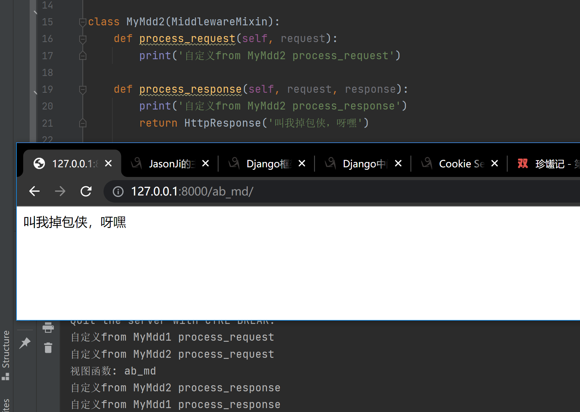Image resolution: width=580 pixels, height=412 pixels.
Task: Click print statement on line 17
Action: [270, 56]
